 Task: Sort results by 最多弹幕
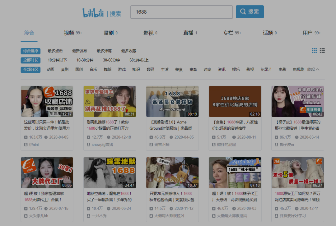(104, 51)
